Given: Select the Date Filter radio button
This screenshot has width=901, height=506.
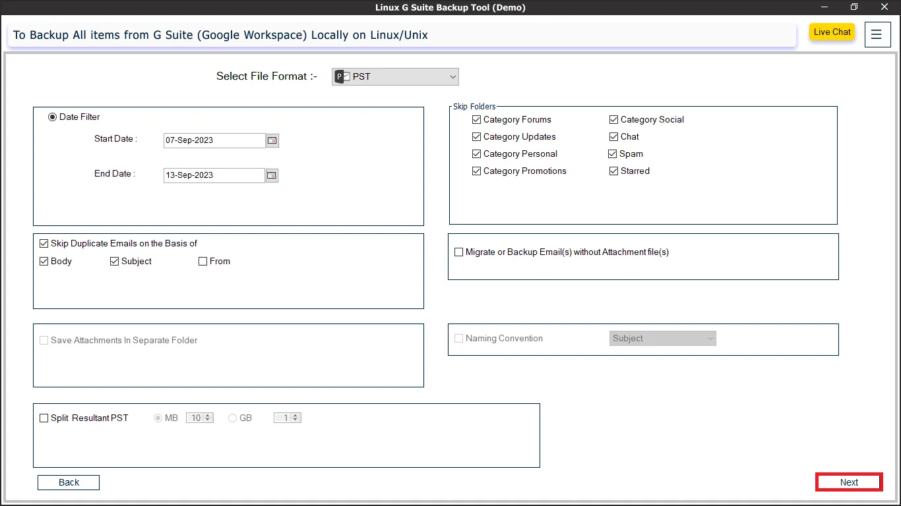Looking at the screenshot, I should (53, 117).
